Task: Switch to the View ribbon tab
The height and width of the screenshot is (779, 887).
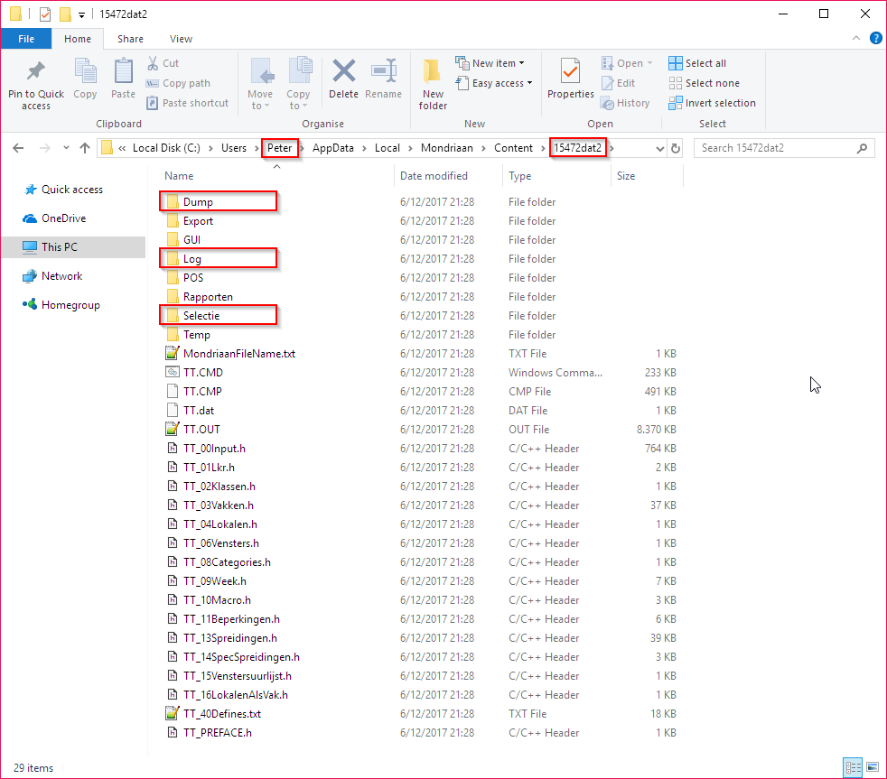Action: pos(181,39)
